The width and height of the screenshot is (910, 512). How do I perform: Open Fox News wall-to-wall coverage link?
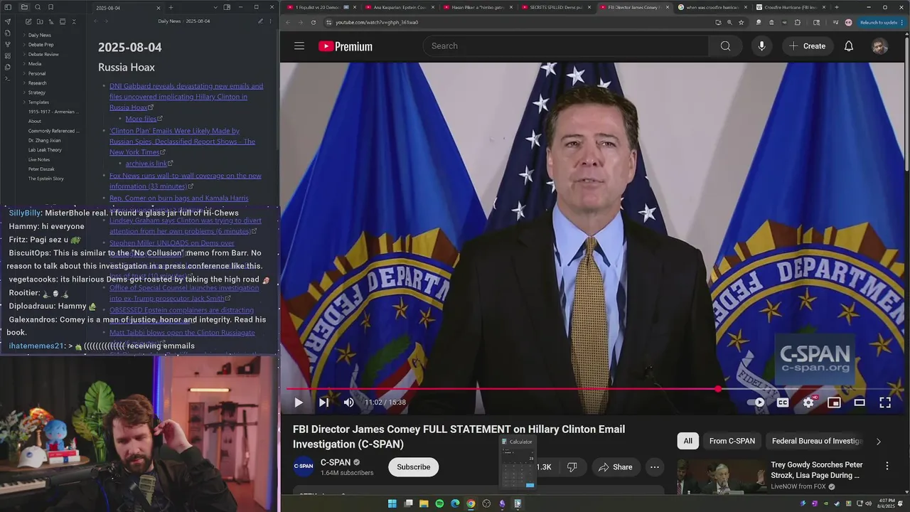coord(186,181)
